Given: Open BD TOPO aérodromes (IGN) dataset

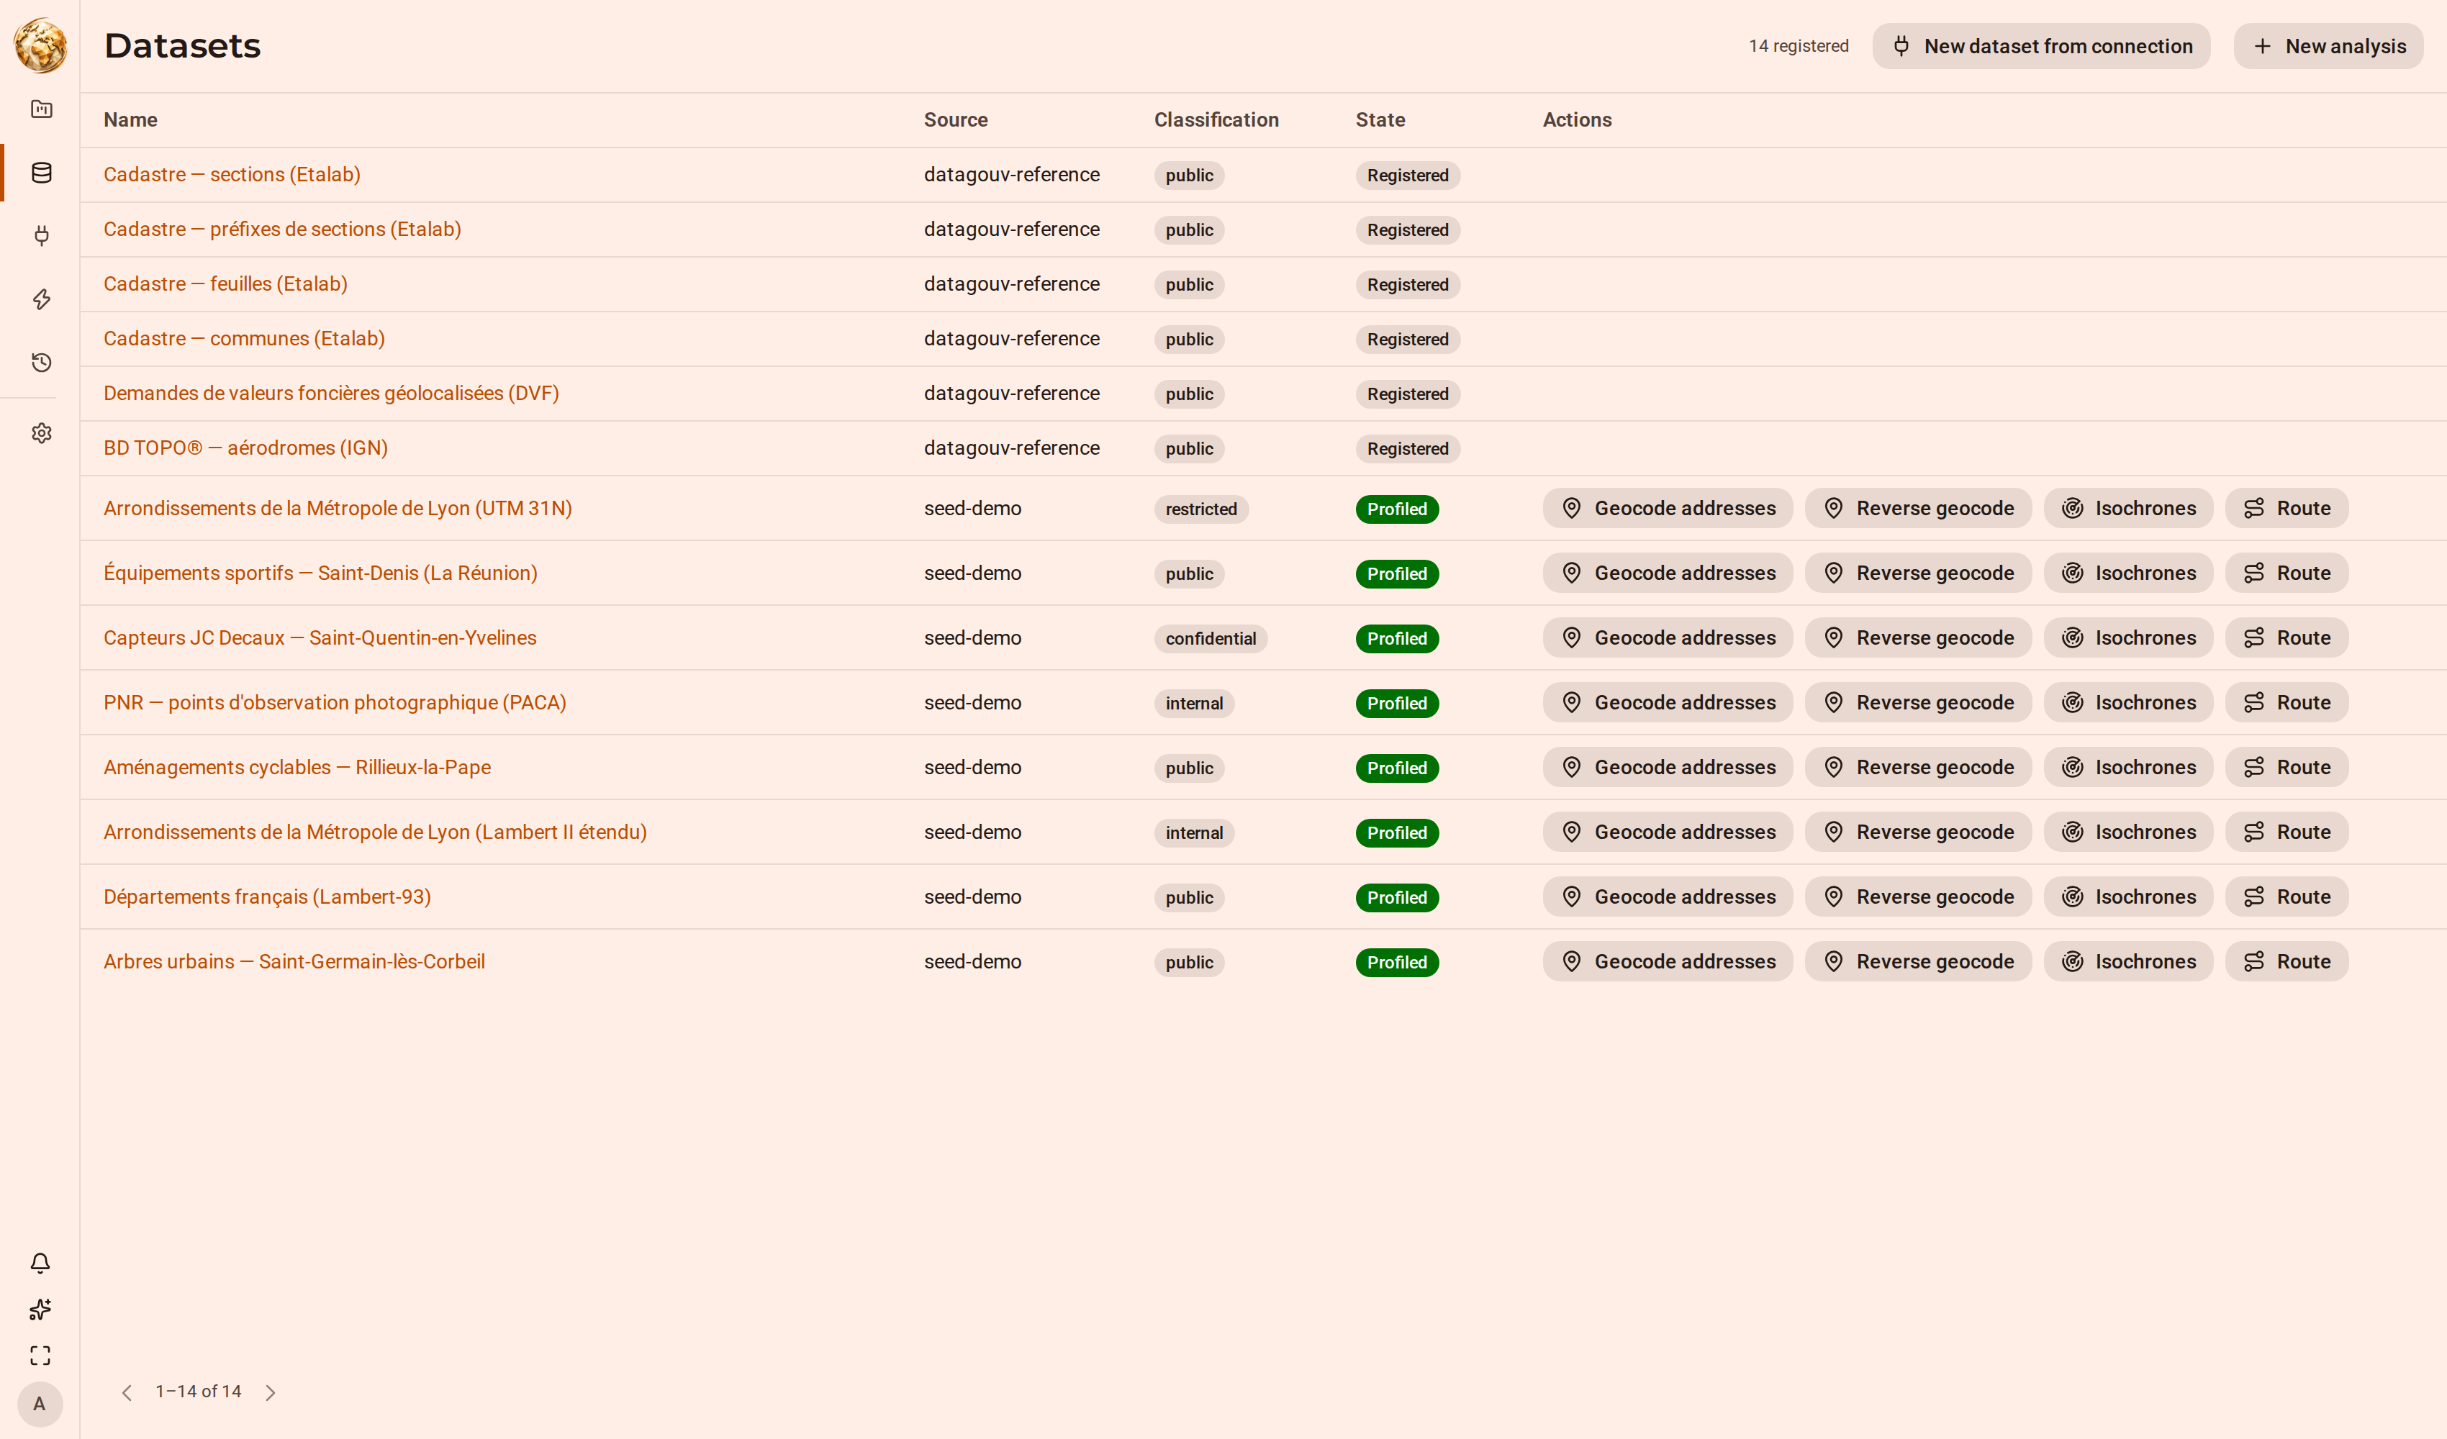Looking at the screenshot, I should 245,448.
